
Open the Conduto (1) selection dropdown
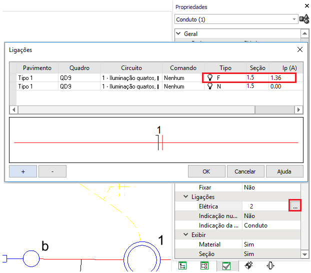tap(294, 19)
